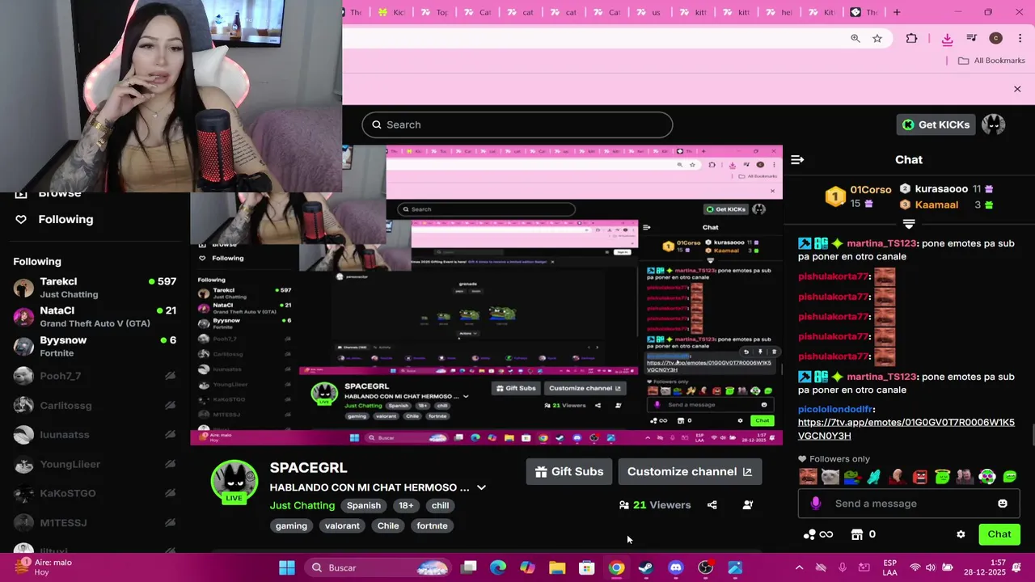Open Chrome media controls icon
This screenshot has height=582, width=1035.
pos(972,39)
